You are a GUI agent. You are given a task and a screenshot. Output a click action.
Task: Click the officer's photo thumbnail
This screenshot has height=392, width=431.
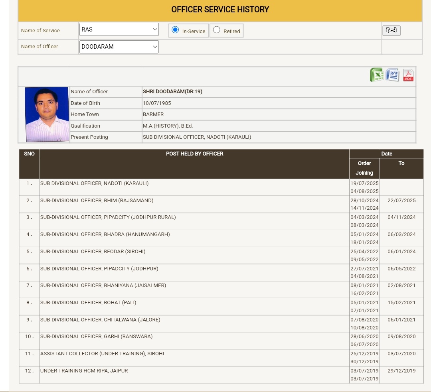pos(47,114)
